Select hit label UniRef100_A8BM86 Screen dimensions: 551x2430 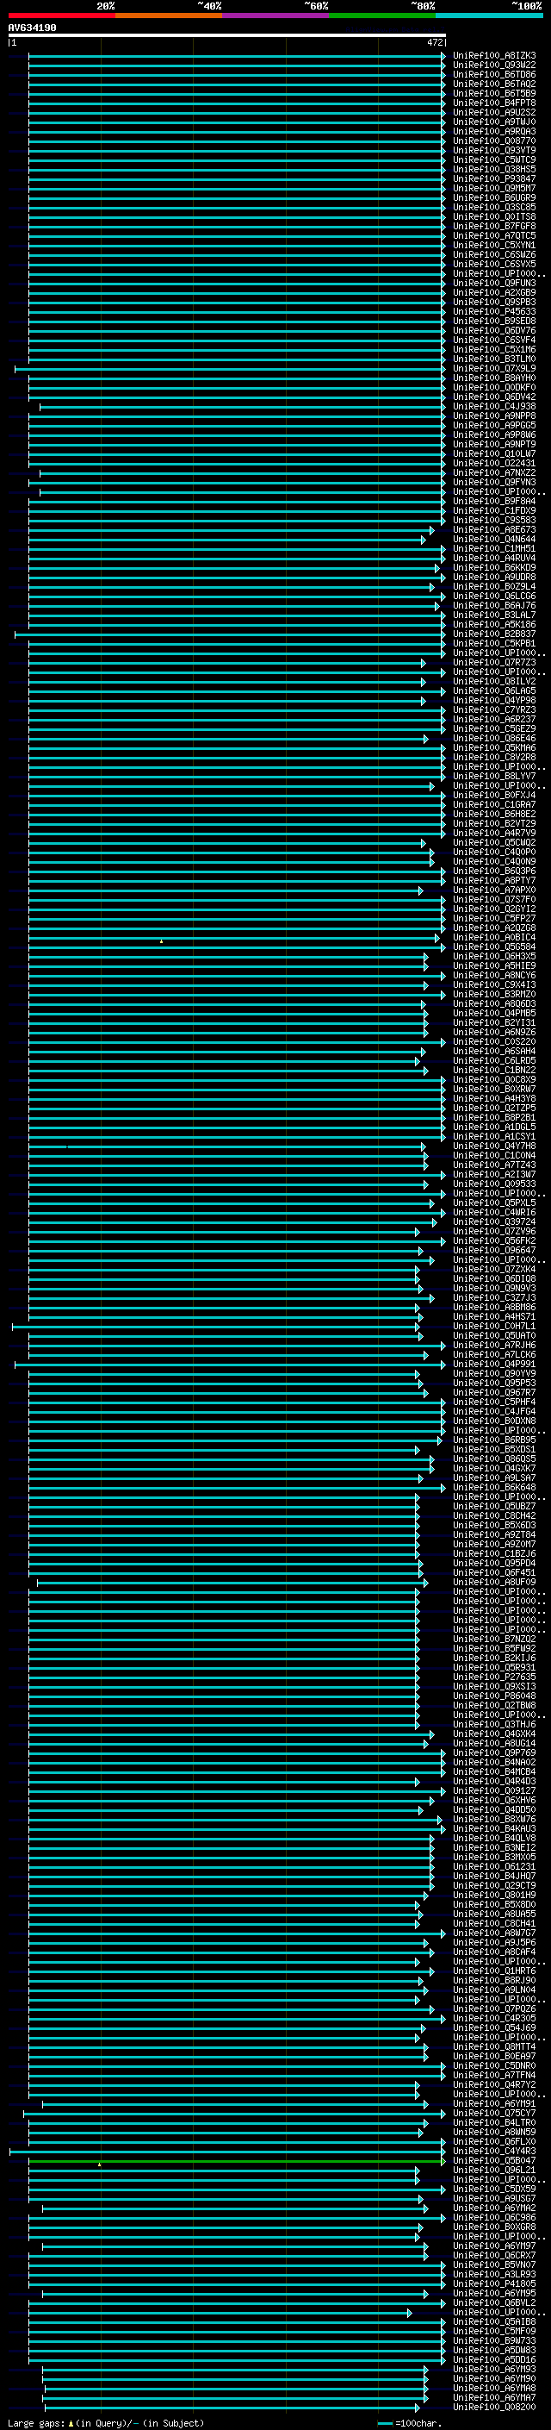pyautogui.click(x=494, y=1308)
